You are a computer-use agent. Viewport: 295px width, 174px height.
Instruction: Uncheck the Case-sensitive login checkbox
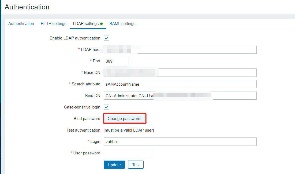point(106,107)
